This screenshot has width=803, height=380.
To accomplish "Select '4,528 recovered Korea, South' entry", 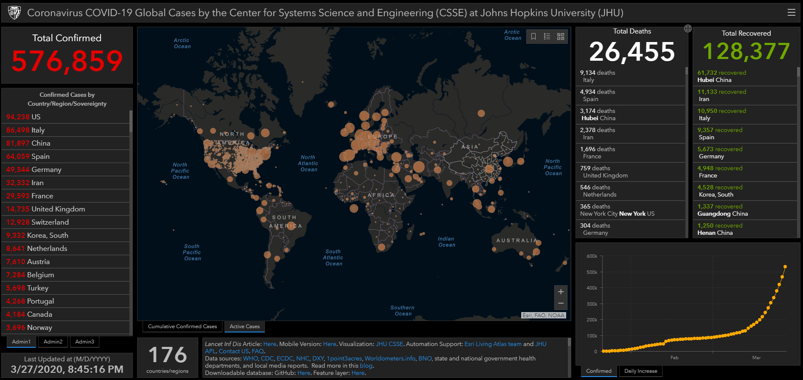I will [x=745, y=191].
